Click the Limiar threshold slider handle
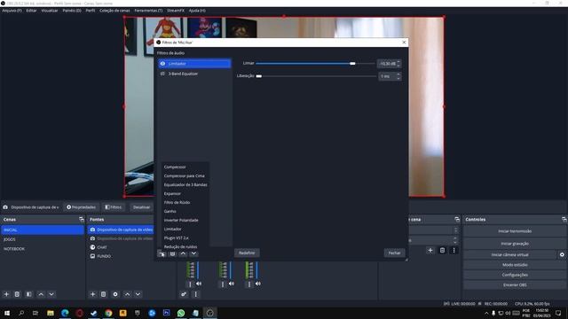Viewport: 568px width, 319px height. coord(352,64)
